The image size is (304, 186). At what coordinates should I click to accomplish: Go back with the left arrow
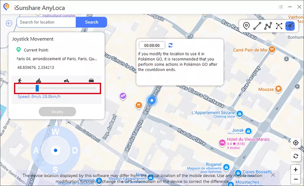[9, 23]
